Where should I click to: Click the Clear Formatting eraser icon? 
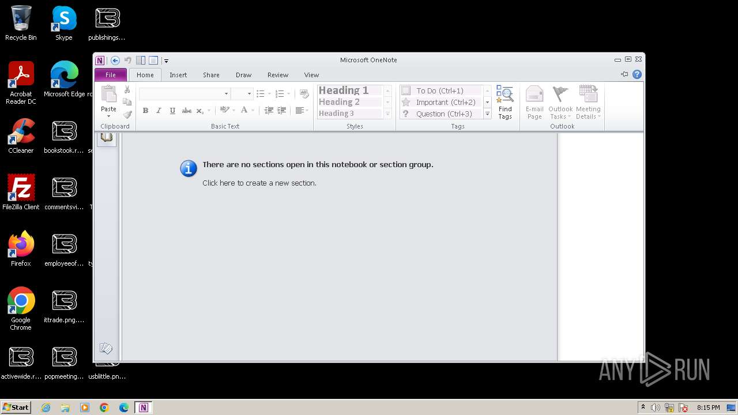(304, 94)
